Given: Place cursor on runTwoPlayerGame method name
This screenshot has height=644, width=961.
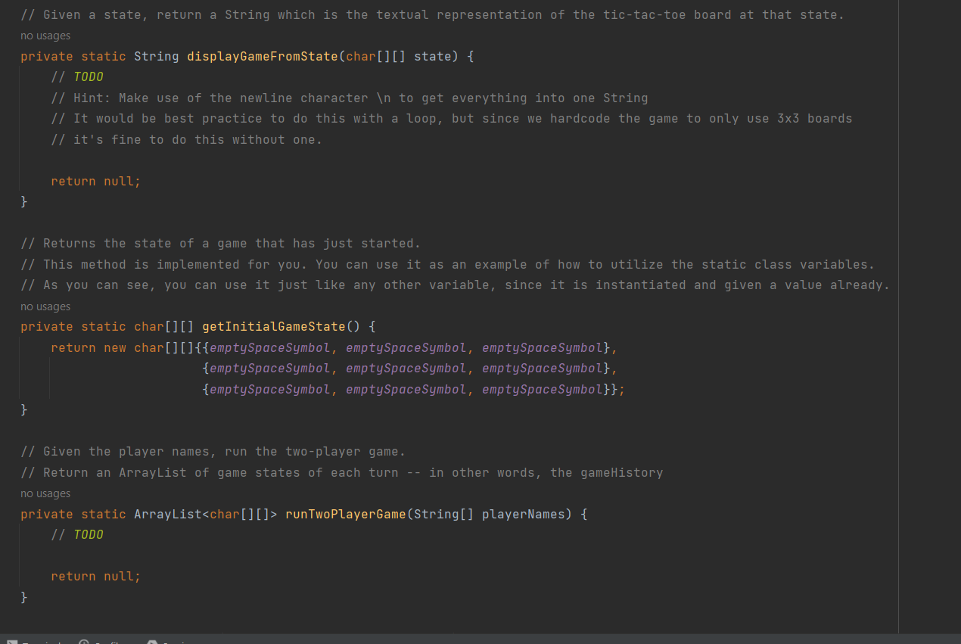Looking at the screenshot, I should click(x=345, y=514).
